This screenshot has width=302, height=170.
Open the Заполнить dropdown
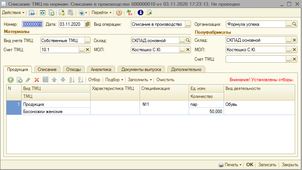(x=140, y=80)
